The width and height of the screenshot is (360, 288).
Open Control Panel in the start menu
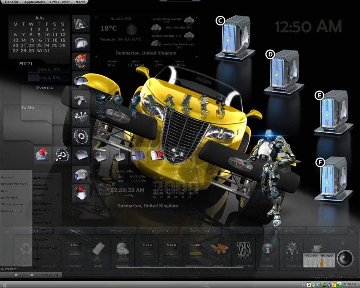pos(42,223)
